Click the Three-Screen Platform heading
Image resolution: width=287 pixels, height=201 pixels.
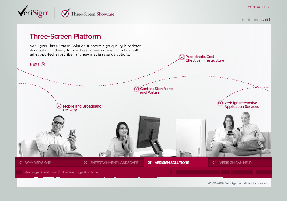65,36
